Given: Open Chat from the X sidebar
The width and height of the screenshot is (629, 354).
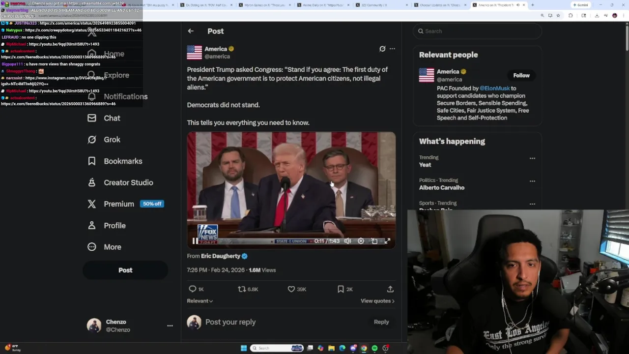Looking at the screenshot, I should coord(104,118).
